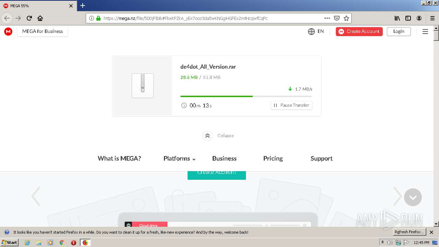The height and width of the screenshot is (247, 439).
Task: Save page to Pocket
Action: click(x=337, y=18)
